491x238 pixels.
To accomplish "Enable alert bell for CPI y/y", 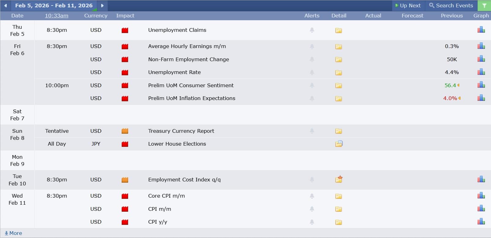I will click(x=312, y=222).
